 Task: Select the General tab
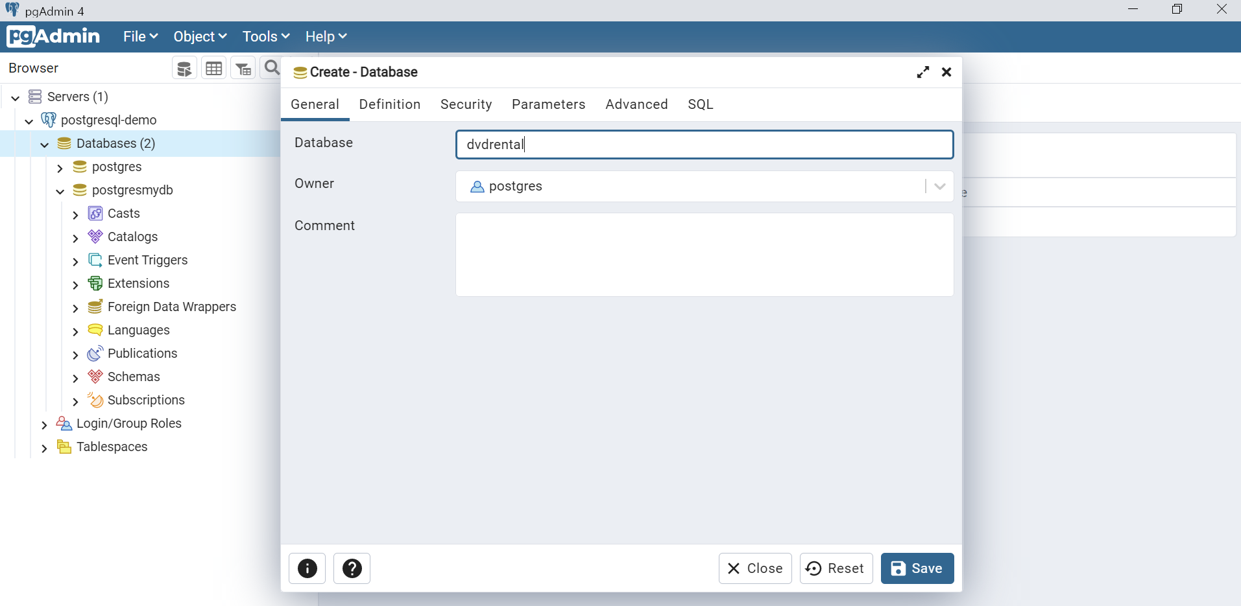(x=315, y=104)
